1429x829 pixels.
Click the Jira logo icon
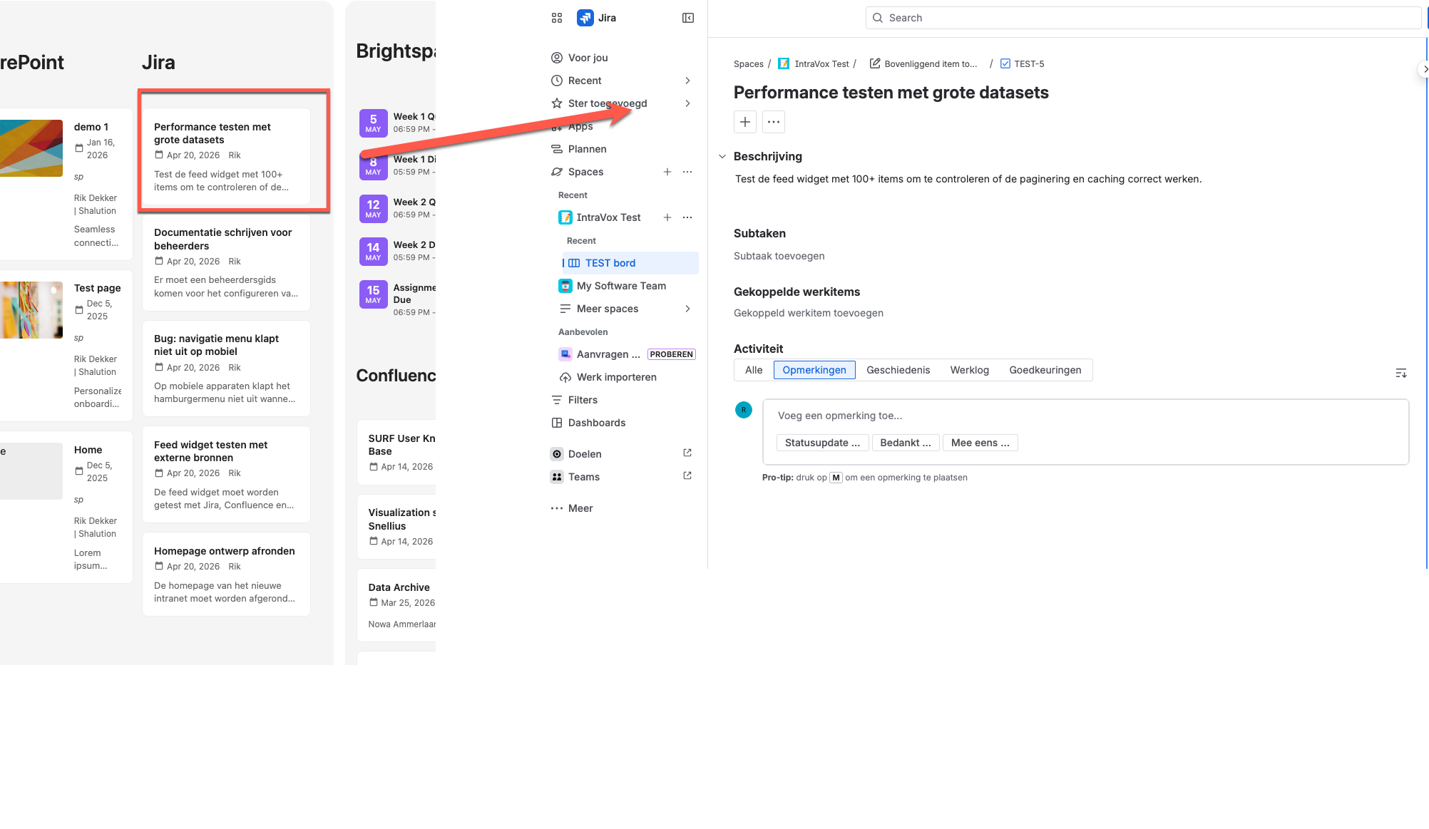point(585,18)
